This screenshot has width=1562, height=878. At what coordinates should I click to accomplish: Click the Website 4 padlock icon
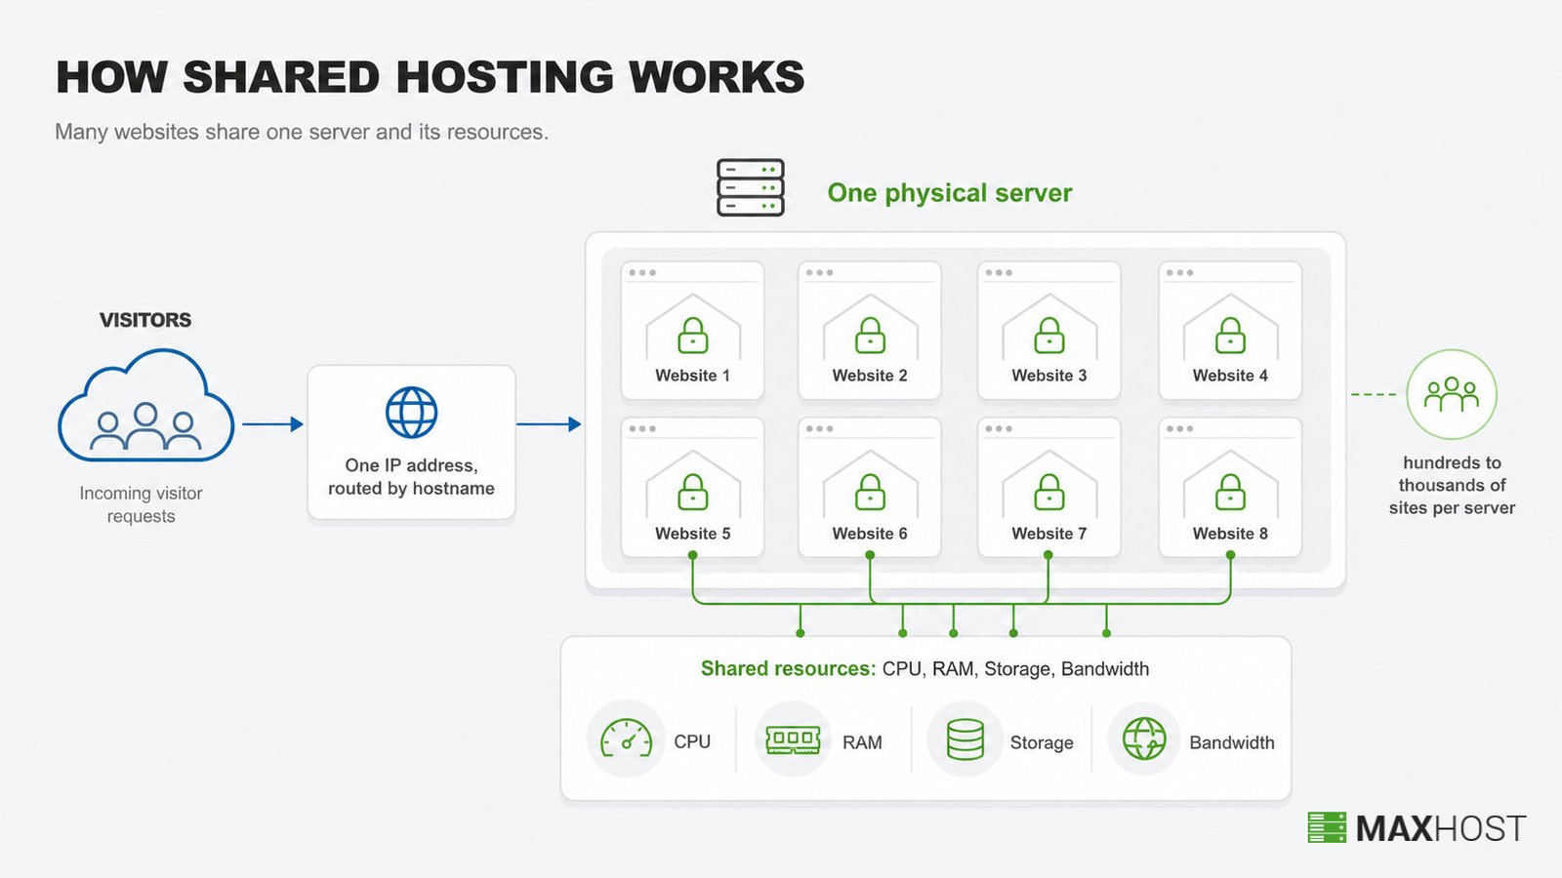(1230, 336)
